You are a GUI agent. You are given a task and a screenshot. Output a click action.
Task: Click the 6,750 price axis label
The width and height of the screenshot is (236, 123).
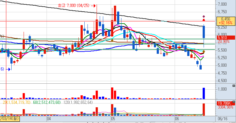coord(222,12)
